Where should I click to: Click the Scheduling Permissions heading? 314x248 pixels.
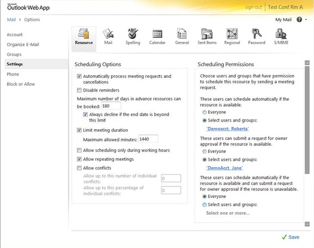(226, 64)
